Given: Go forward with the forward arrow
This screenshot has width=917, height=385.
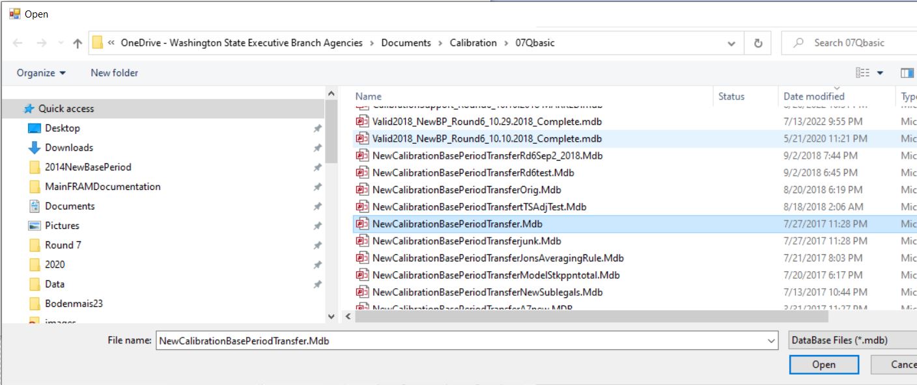Looking at the screenshot, I should click(x=40, y=43).
